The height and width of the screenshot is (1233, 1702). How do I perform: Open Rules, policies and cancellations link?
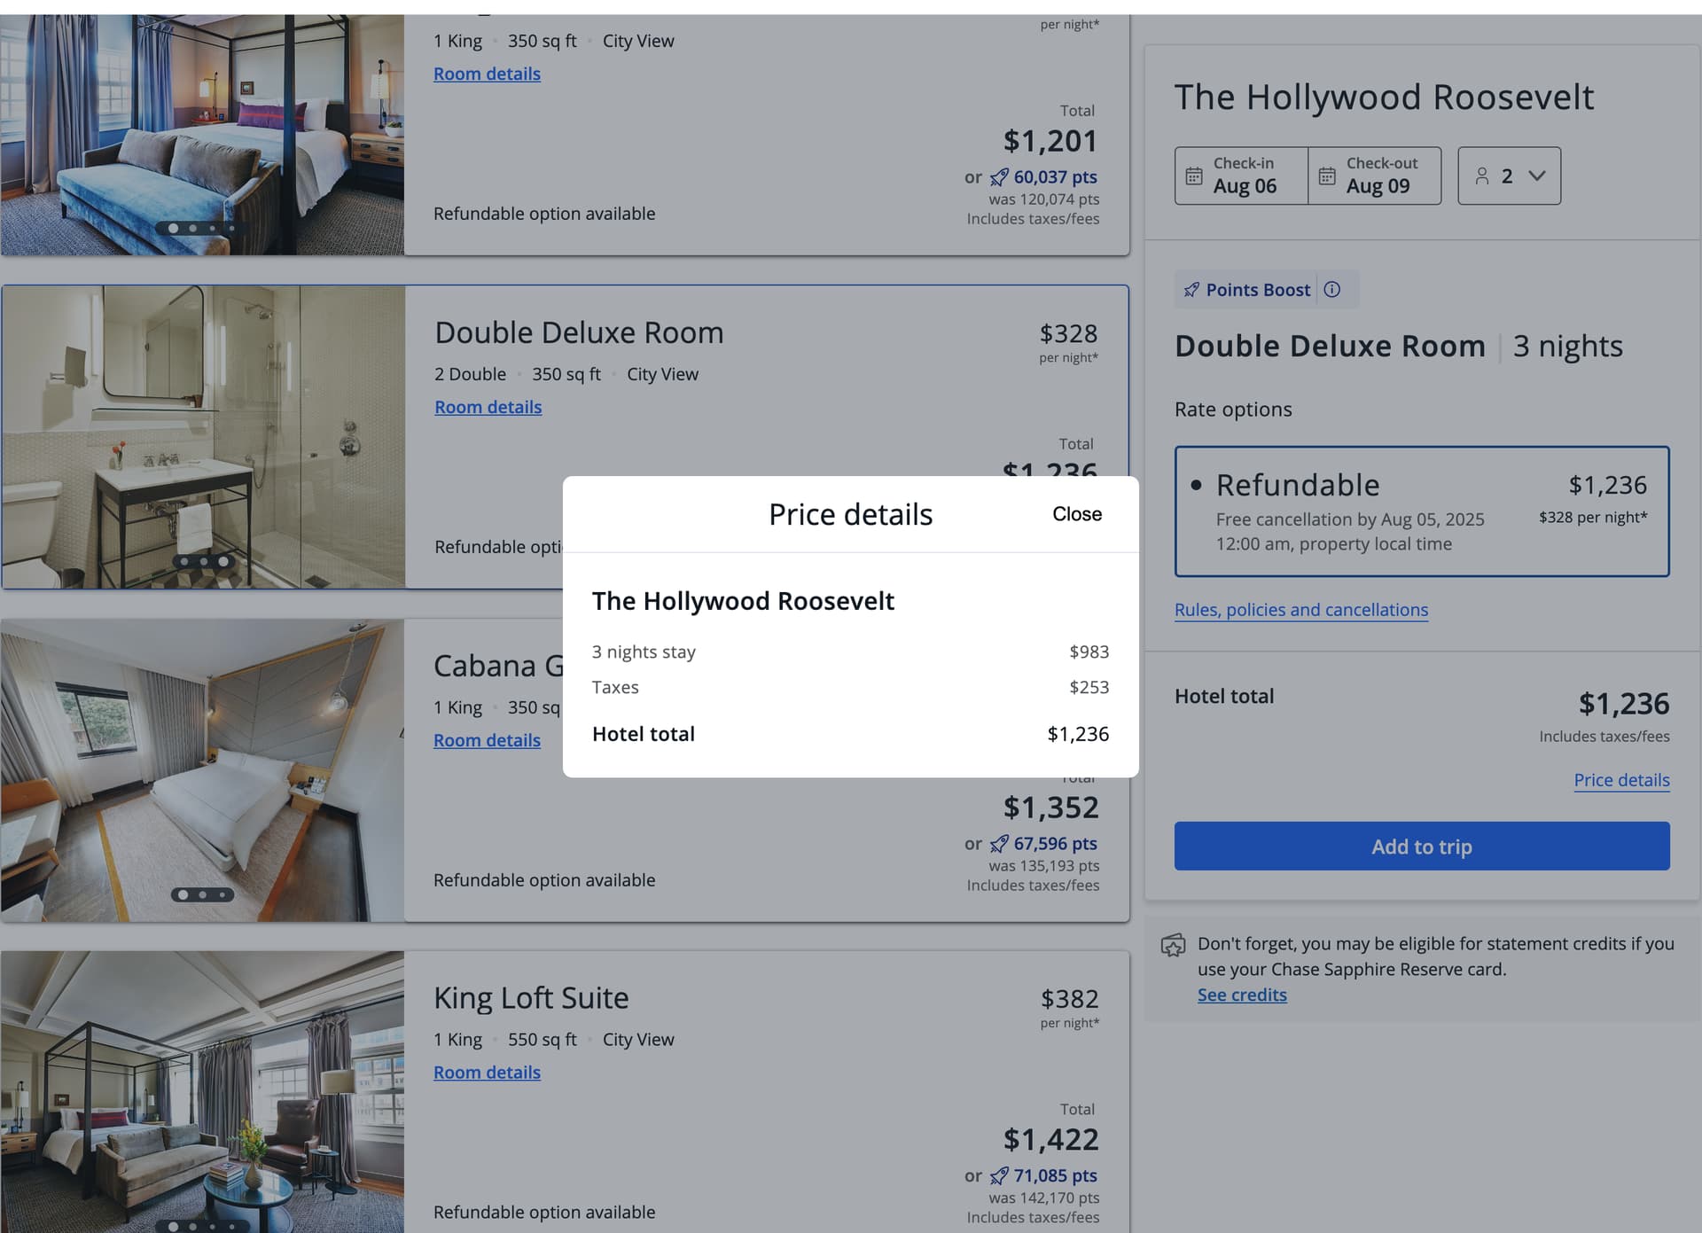pos(1300,610)
